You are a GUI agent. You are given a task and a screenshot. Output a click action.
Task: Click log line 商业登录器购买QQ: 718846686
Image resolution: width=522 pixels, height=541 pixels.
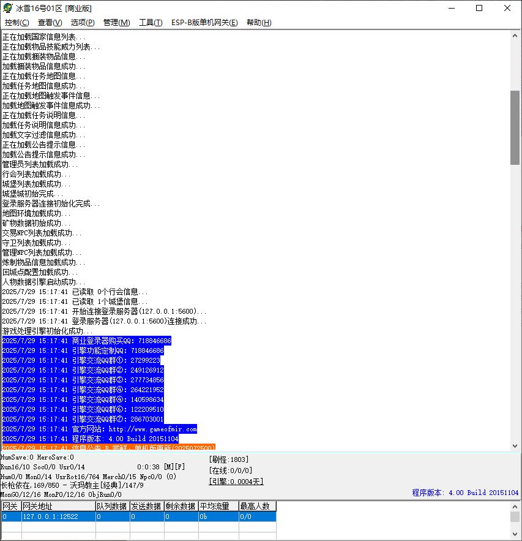[x=86, y=341]
